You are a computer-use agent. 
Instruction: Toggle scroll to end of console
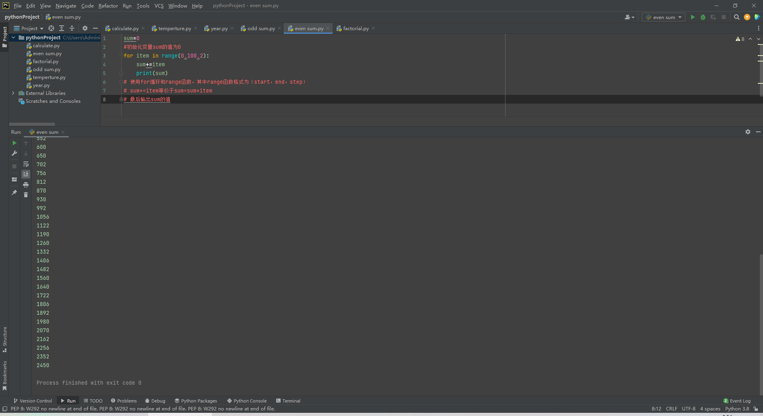(x=26, y=174)
